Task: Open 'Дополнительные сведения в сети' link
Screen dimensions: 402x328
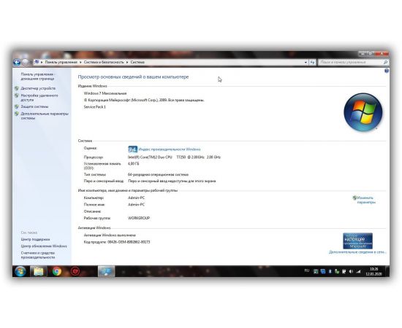Action: pos(357,252)
